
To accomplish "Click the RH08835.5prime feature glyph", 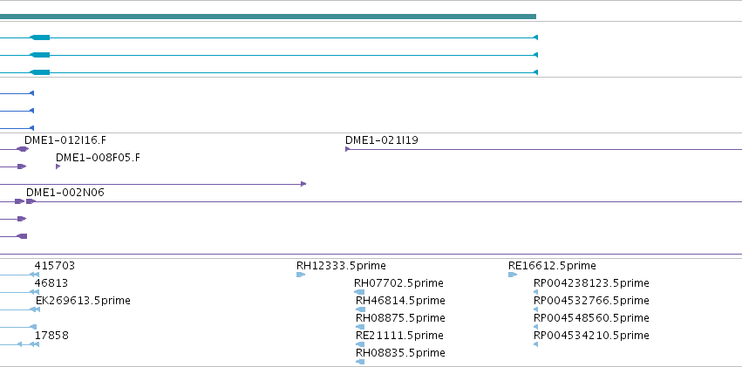I will coord(360,362).
